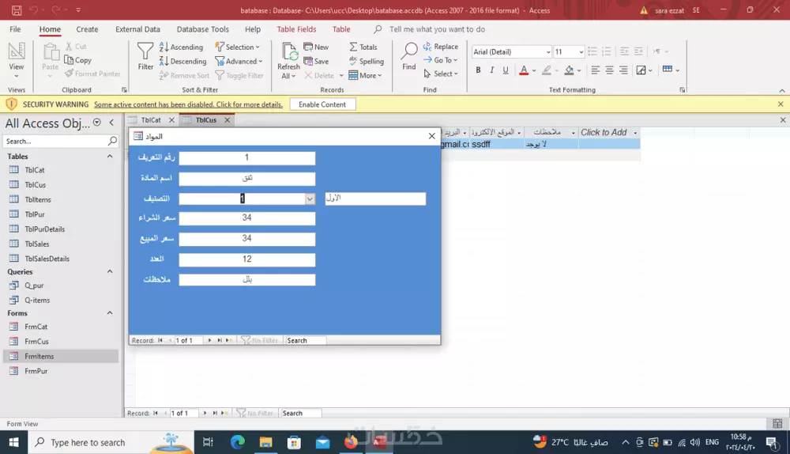Open the TblItems table

click(x=38, y=199)
